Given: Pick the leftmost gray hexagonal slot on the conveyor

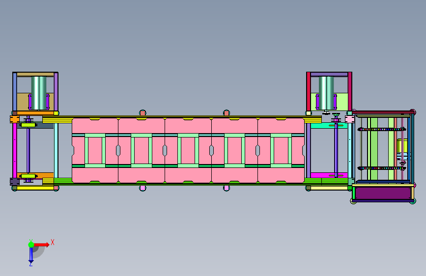Looking at the screenshot, I should click(x=118, y=150).
